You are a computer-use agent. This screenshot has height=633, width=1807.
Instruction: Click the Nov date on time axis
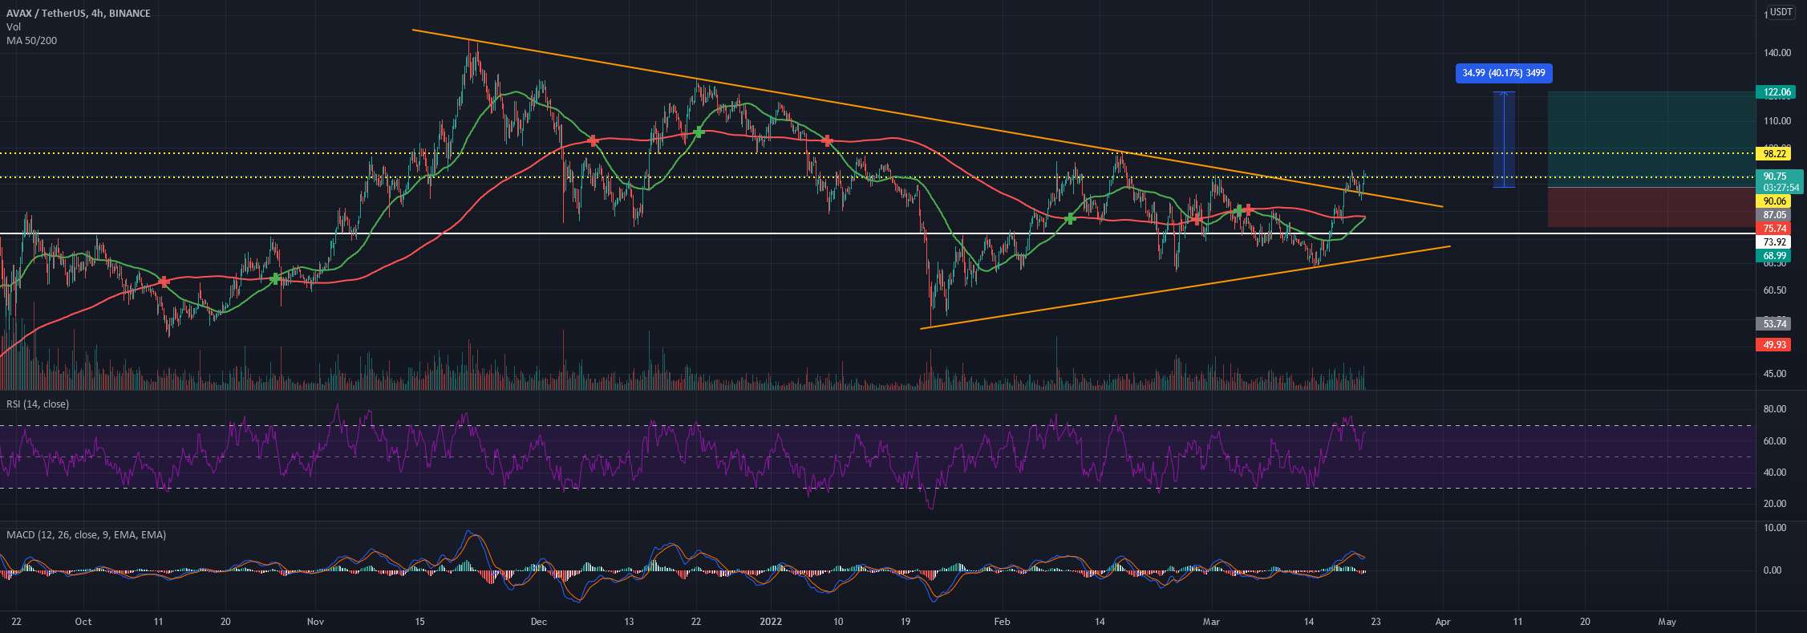[316, 622]
